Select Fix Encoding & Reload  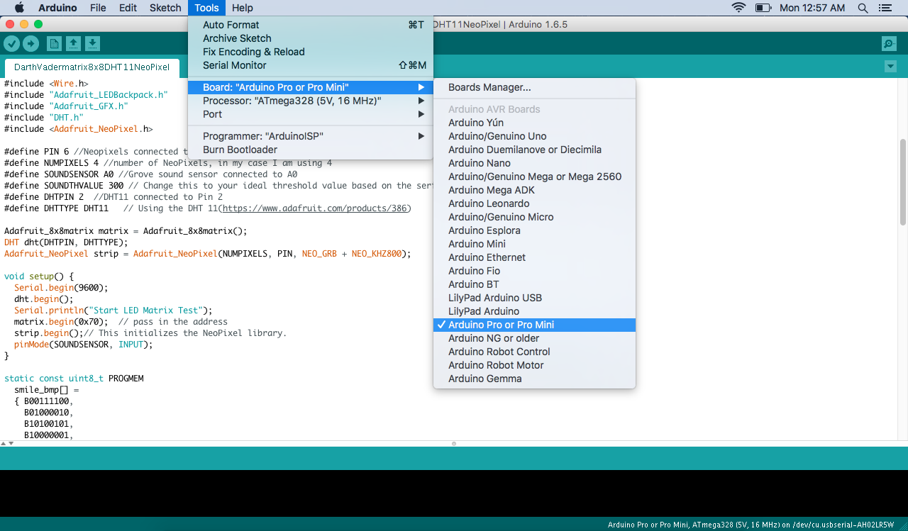[310, 52]
